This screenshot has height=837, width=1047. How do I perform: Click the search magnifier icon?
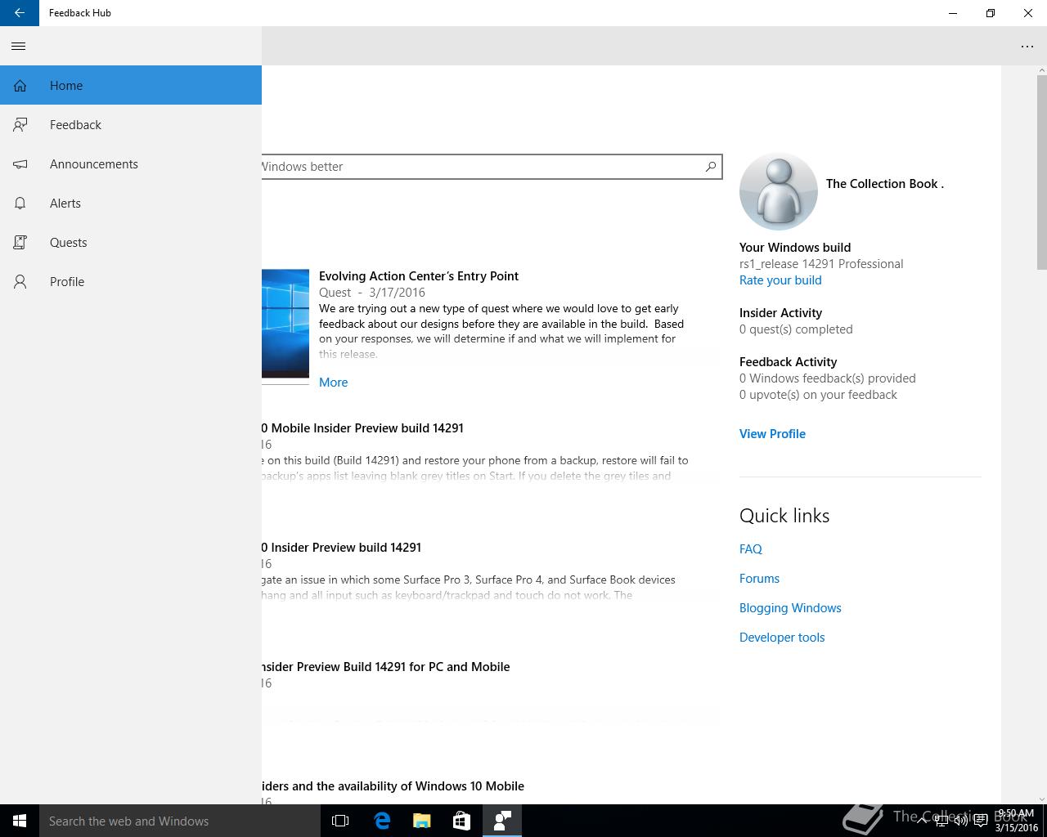tap(711, 167)
